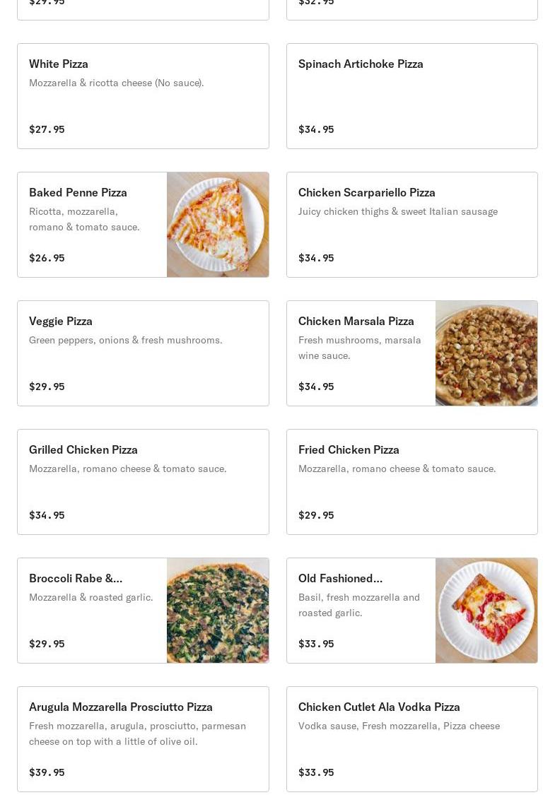Image resolution: width=555 pixels, height=795 pixels.
Task: Click the truncated Broccoli Rabe pizza title
Action: 76,578
